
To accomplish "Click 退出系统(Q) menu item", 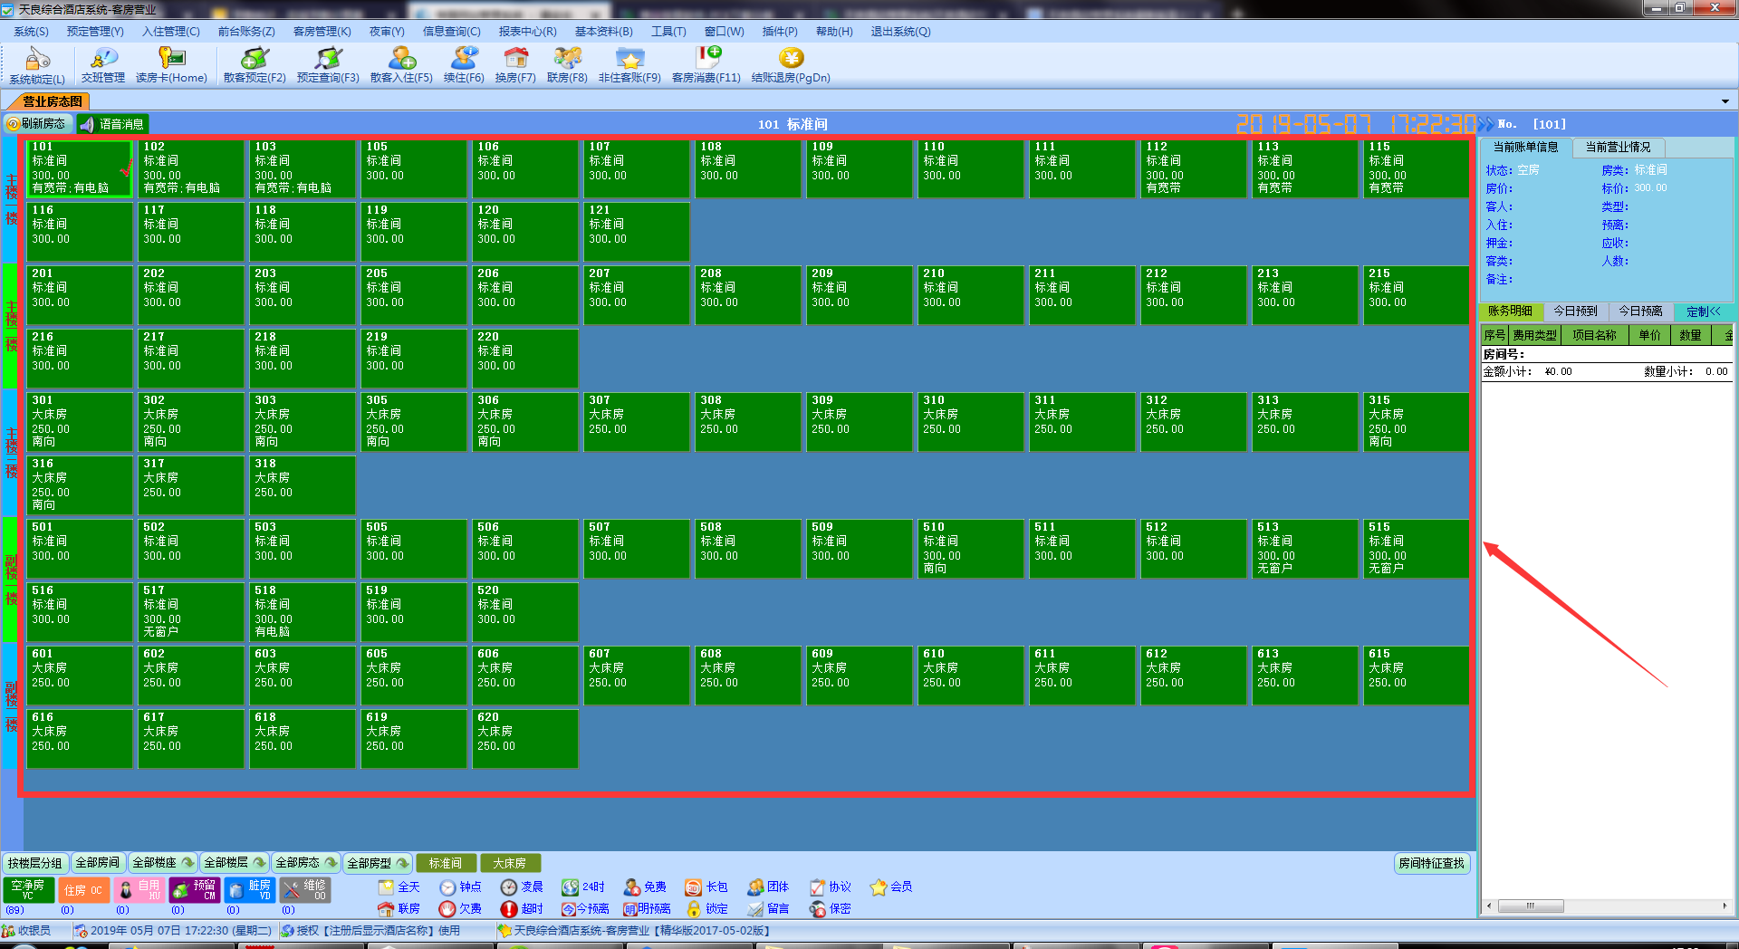I will (x=900, y=31).
